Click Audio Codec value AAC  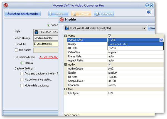pyautogui.click(x=111, y=69)
